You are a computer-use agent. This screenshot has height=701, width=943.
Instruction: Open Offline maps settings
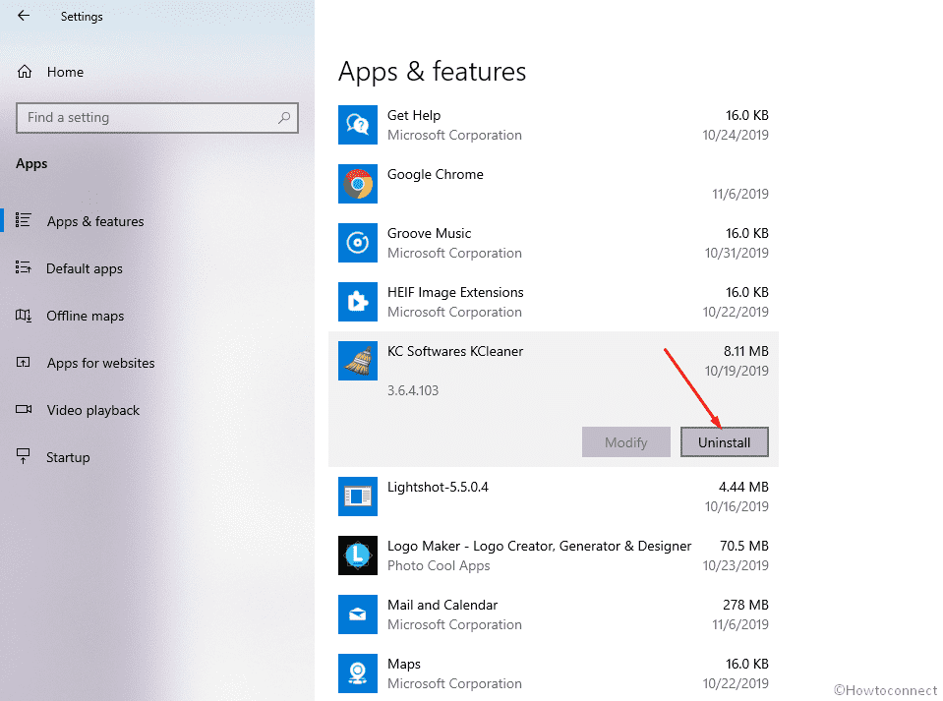click(86, 316)
